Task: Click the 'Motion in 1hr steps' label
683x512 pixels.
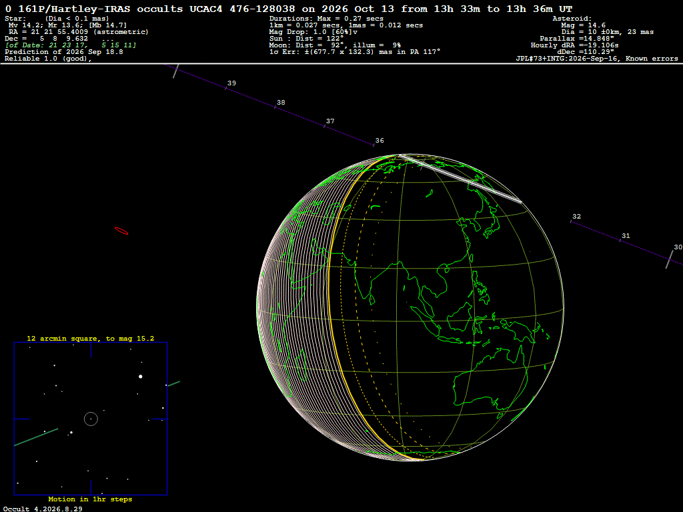Action: (90, 499)
